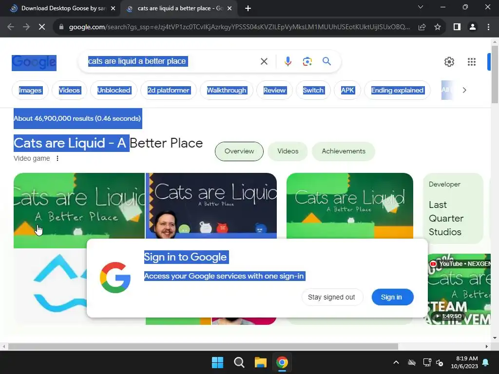
Task: Go back with the browser back arrow
Action: click(11, 27)
